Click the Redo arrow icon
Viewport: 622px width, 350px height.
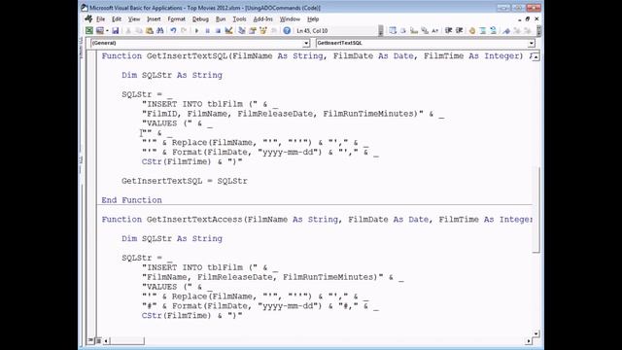[184, 30]
